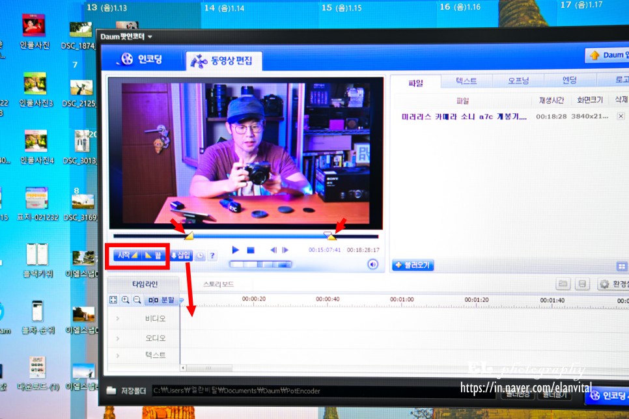The image size is (629, 419).
Task: Click the 저장폴더 path field
Action: point(323,390)
